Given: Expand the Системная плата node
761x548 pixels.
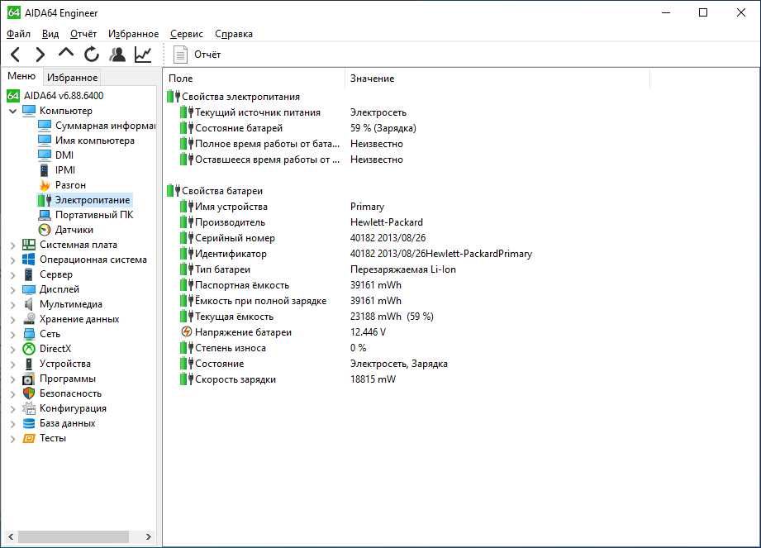Looking at the screenshot, I should tap(13, 245).
